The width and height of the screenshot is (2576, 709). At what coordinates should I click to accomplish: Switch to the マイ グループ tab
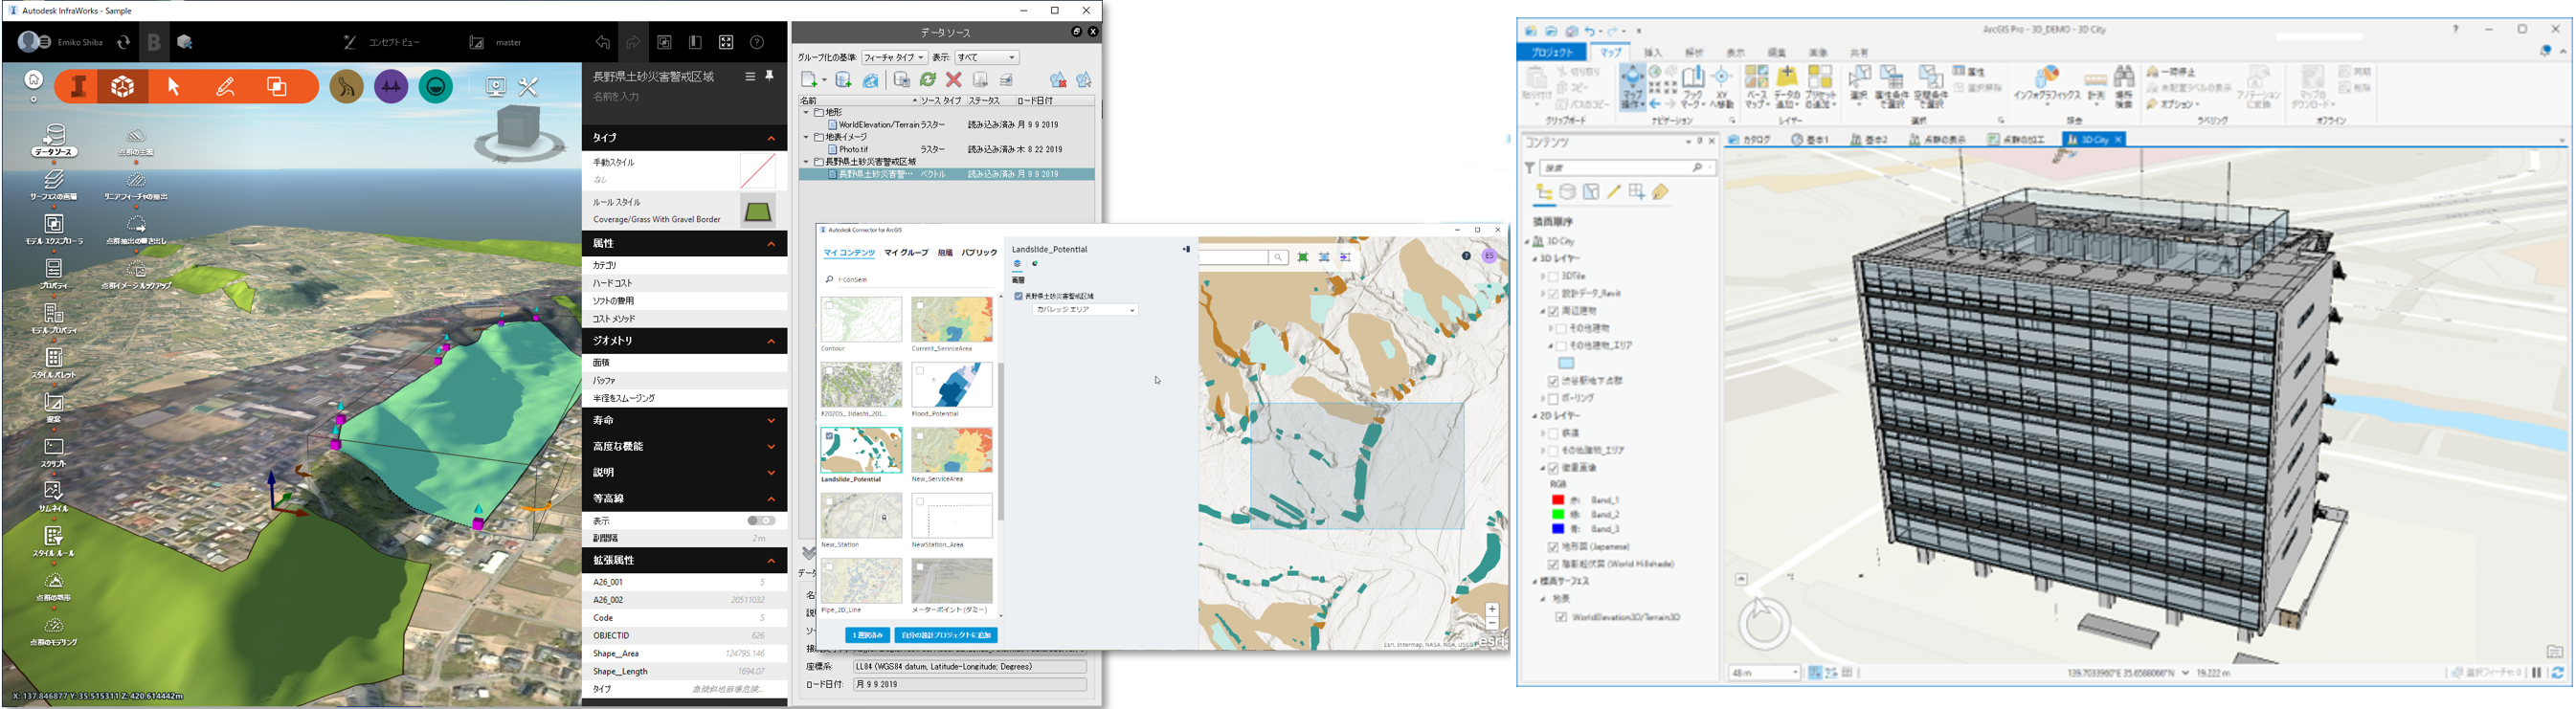pos(906,253)
